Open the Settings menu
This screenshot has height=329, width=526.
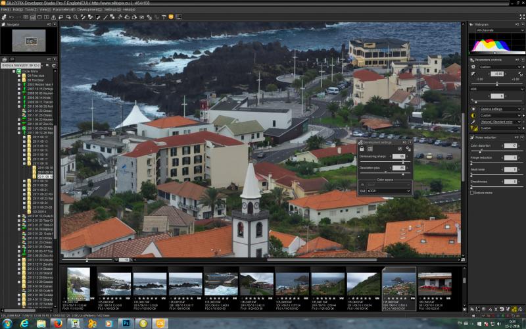pyautogui.click(x=112, y=9)
